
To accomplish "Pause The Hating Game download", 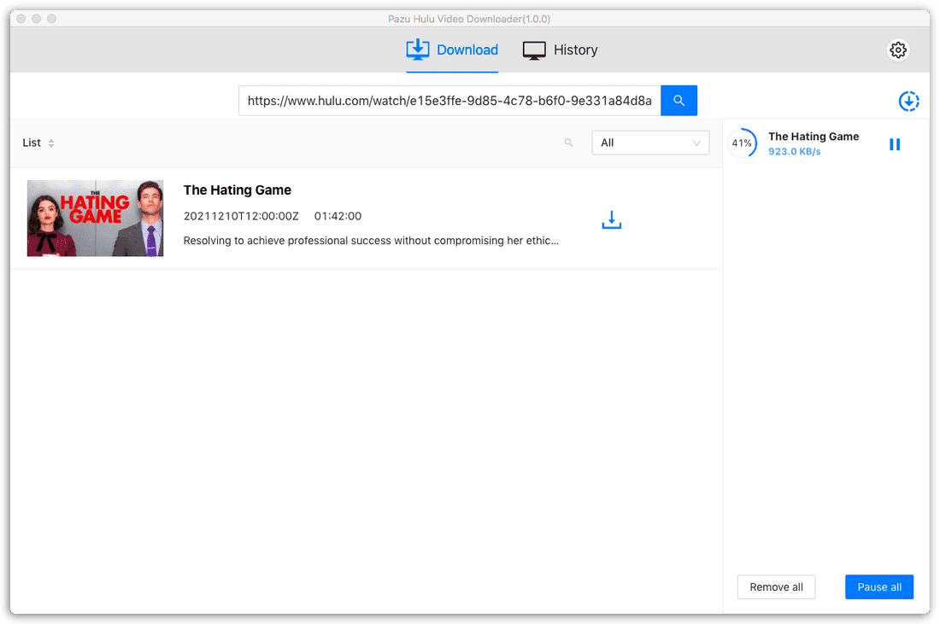I will [x=895, y=144].
